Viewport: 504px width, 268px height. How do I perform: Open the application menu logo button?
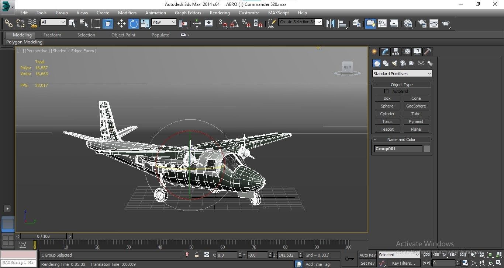(x=7, y=7)
